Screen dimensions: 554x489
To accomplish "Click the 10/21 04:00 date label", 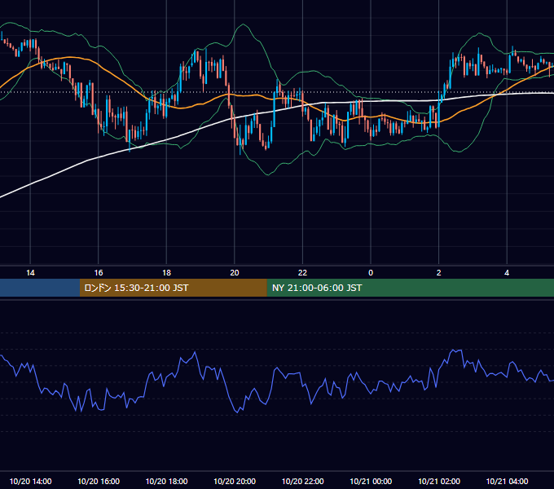I will click(x=507, y=481).
